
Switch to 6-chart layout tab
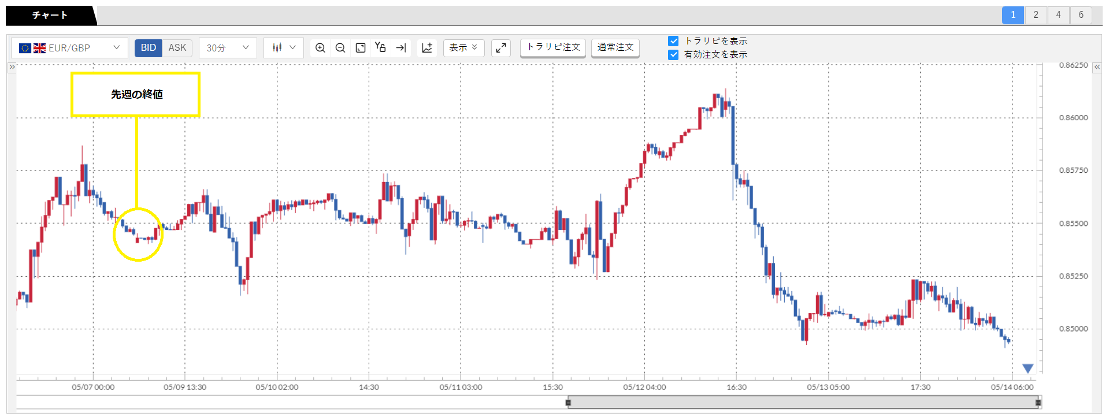(1081, 15)
